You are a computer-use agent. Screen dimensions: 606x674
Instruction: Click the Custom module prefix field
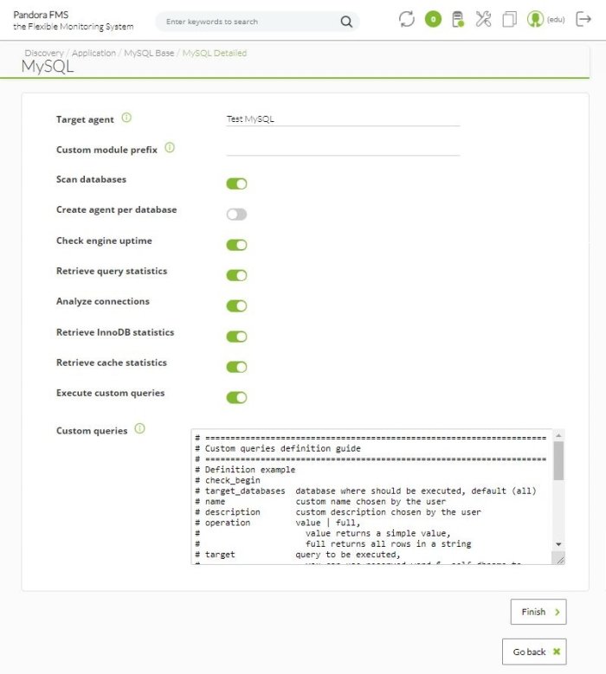coord(343,149)
